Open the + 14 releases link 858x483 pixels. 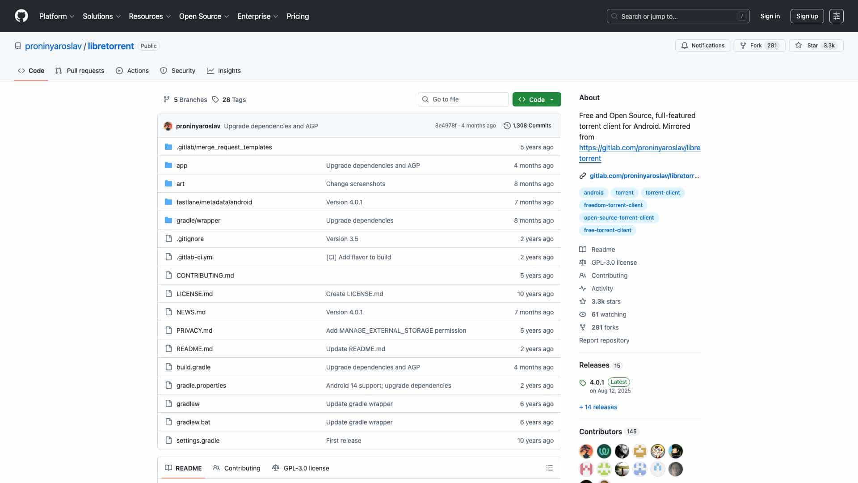coord(598,407)
